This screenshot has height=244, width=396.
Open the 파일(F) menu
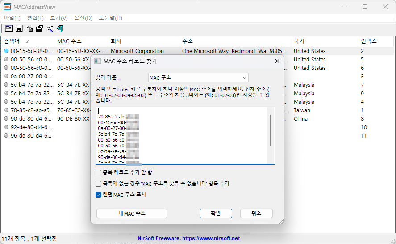click(12, 18)
